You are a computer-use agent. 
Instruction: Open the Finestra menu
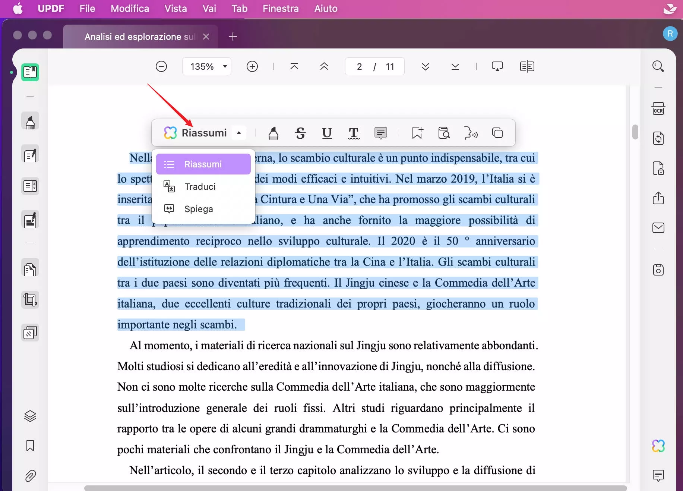point(281,9)
